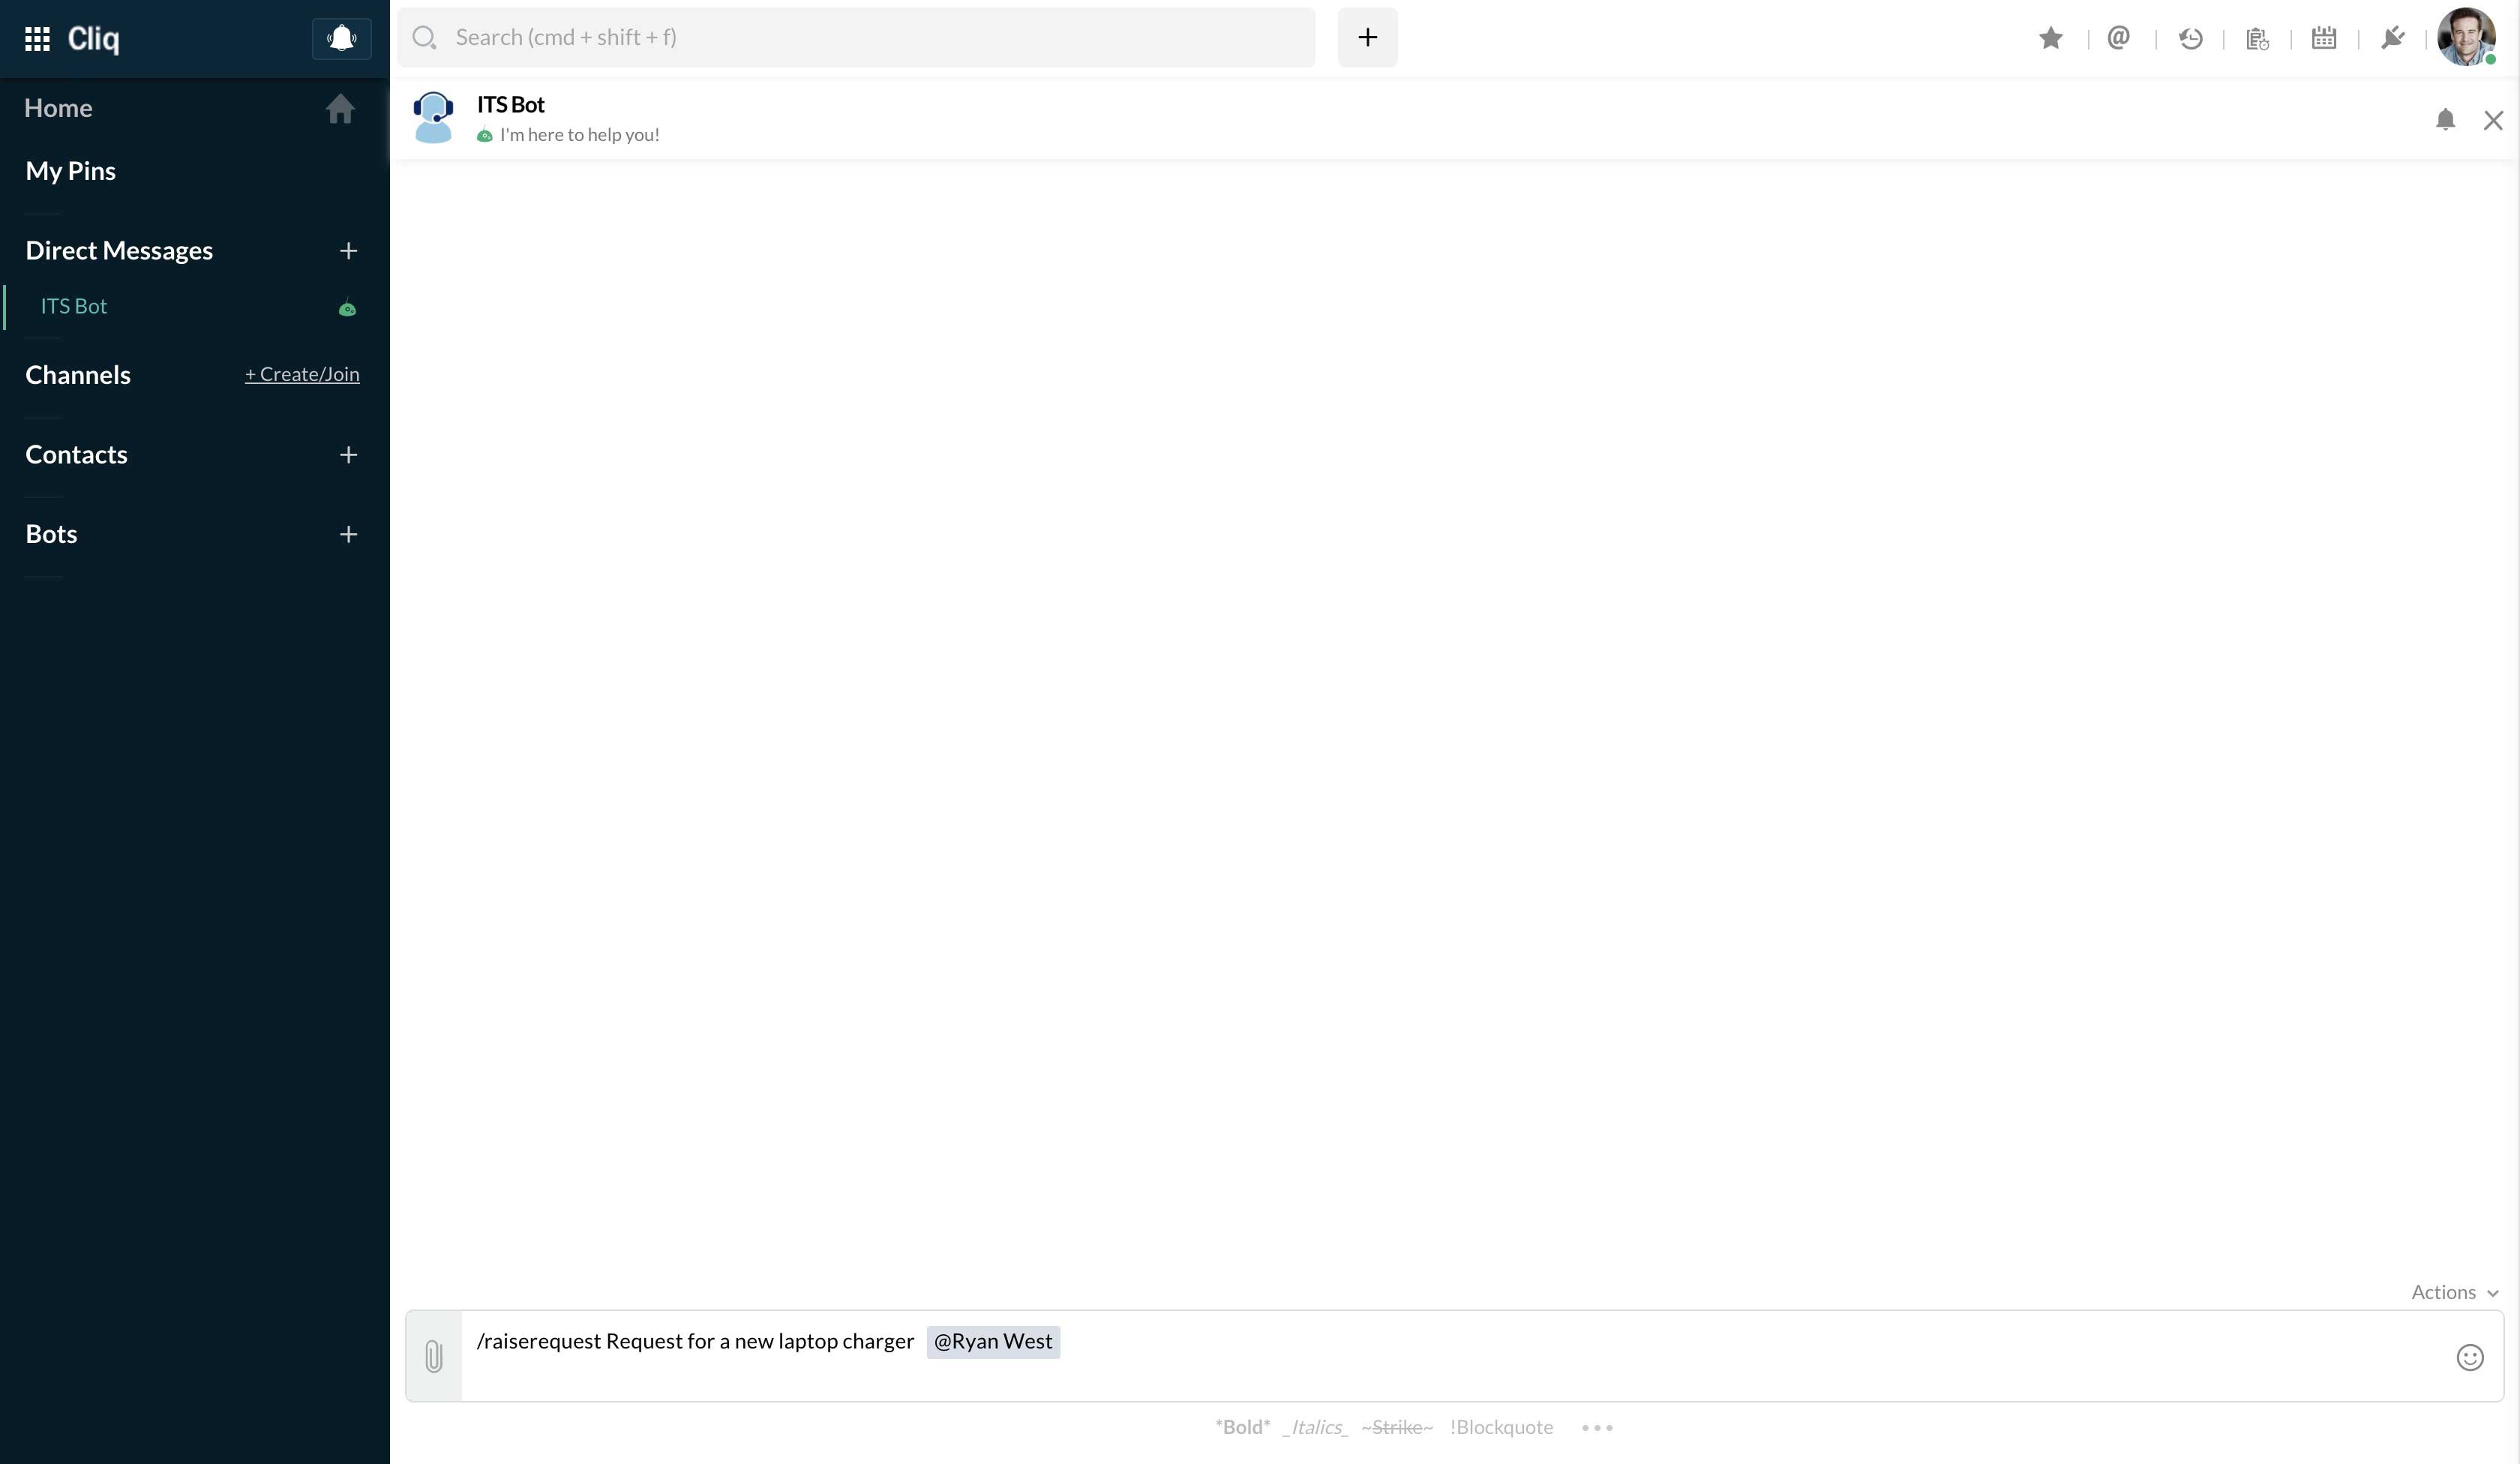Screen dimensions: 2520x1464
Task: Expand more formatting options ellipsis
Action: tap(1596, 1427)
